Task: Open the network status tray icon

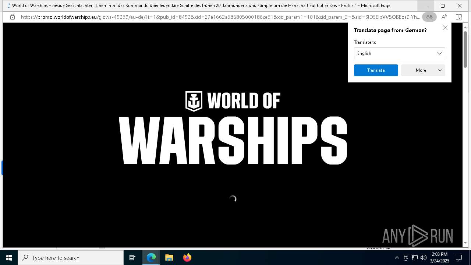Action: coord(415,258)
